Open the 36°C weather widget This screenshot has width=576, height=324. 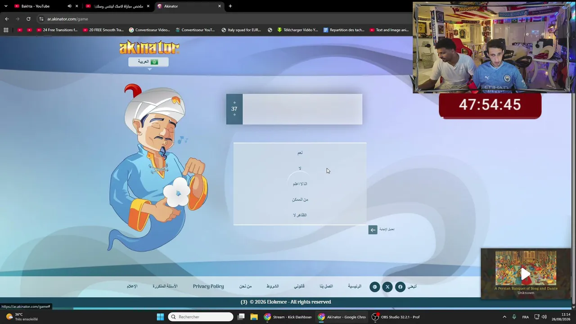coord(21,317)
